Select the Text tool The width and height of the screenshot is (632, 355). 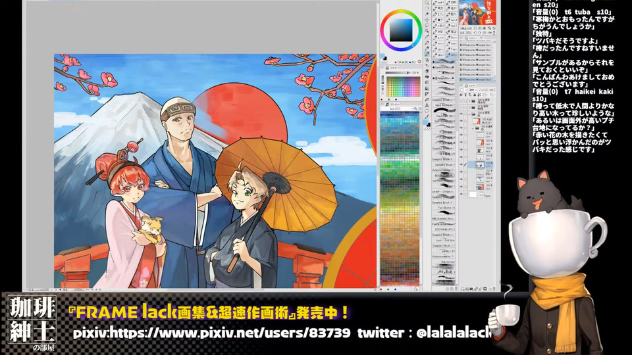(x=427, y=105)
